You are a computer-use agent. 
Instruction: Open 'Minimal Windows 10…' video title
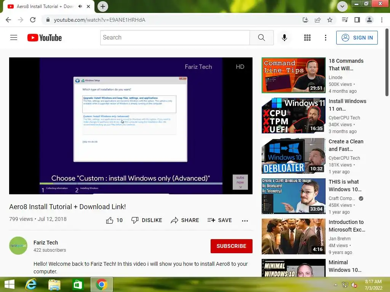click(x=345, y=266)
